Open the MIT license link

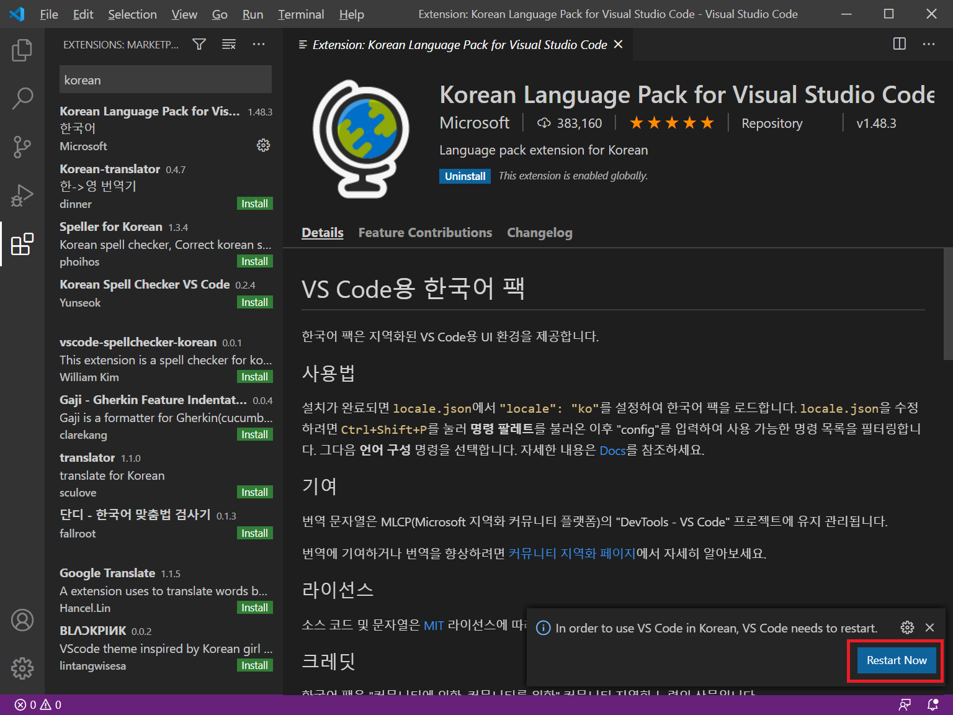[434, 626]
